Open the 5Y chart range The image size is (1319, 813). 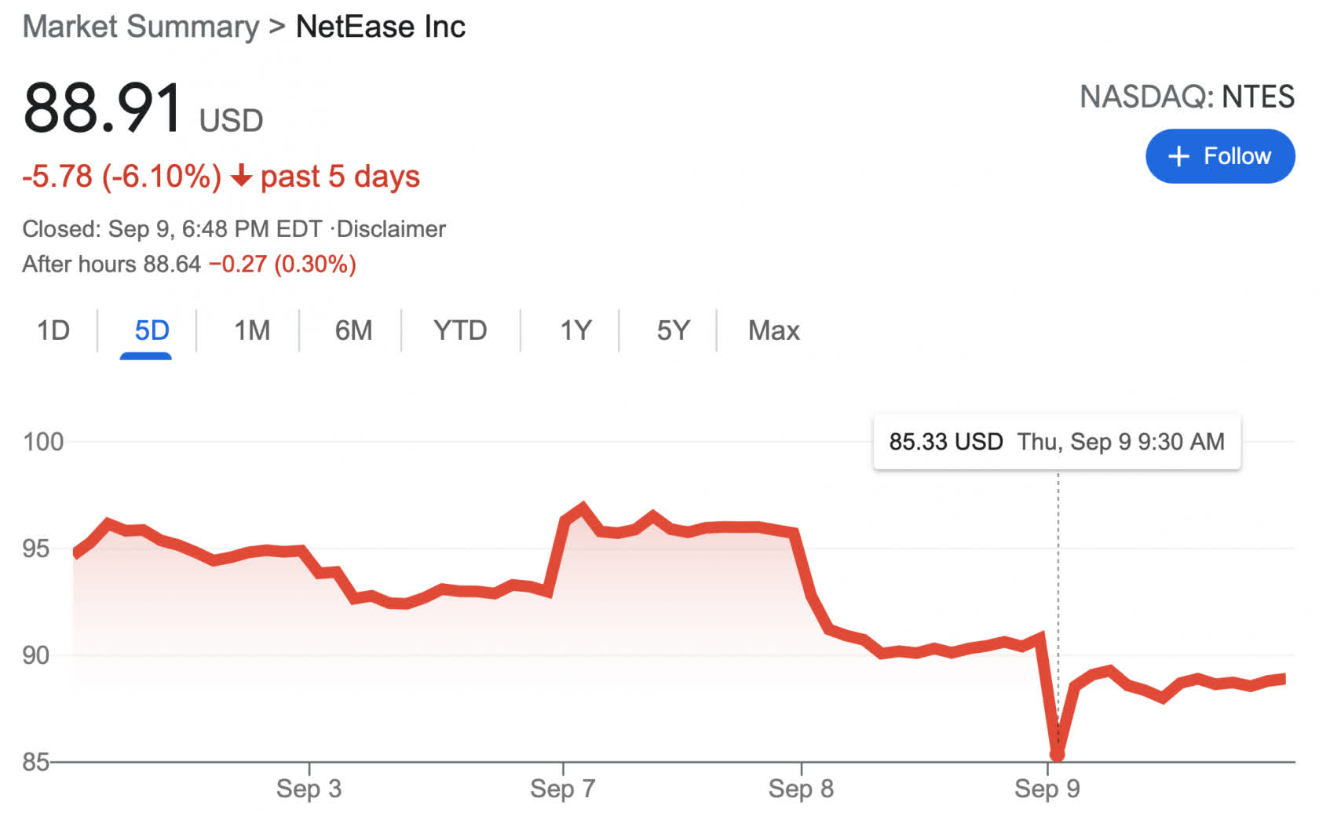[x=673, y=330]
